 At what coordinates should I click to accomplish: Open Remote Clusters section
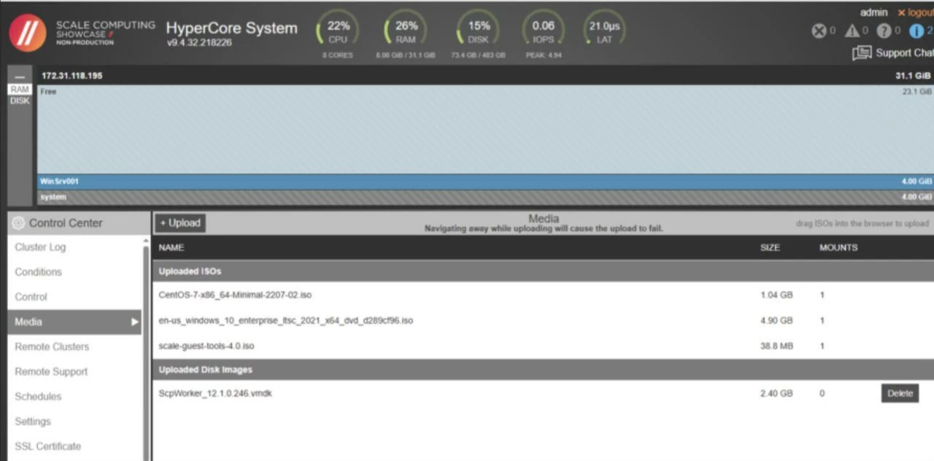52,346
